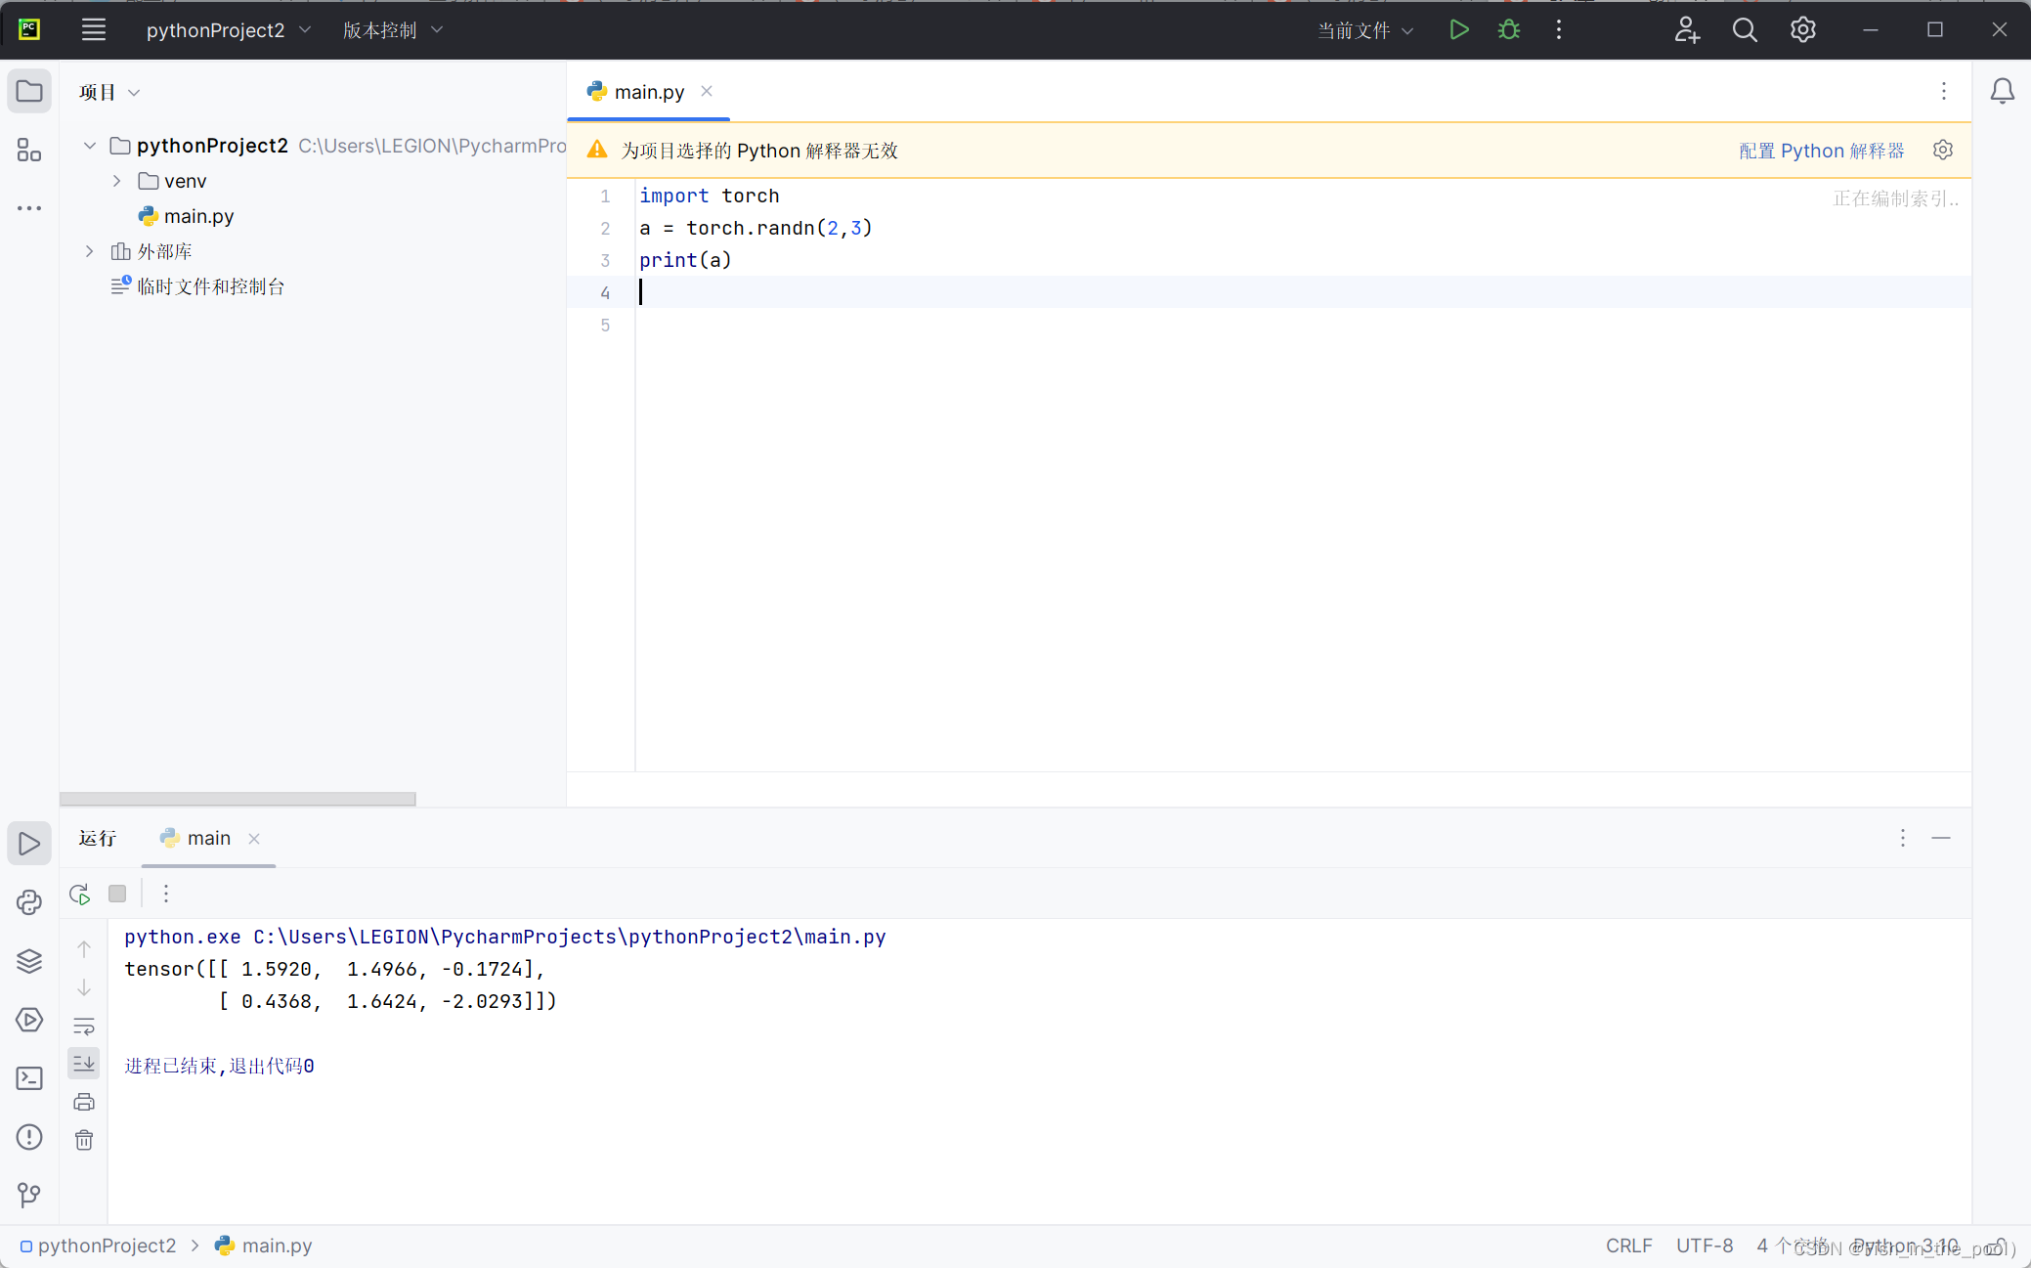This screenshot has height=1268, width=2031.
Task: Expand the 外部库 external libraries node
Action: (x=90, y=251)
